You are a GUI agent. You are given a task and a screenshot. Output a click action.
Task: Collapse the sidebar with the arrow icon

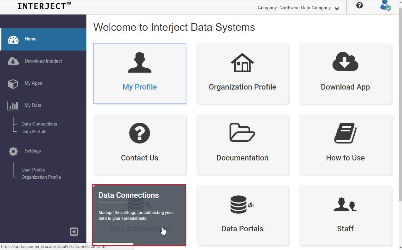pos(74,232)
